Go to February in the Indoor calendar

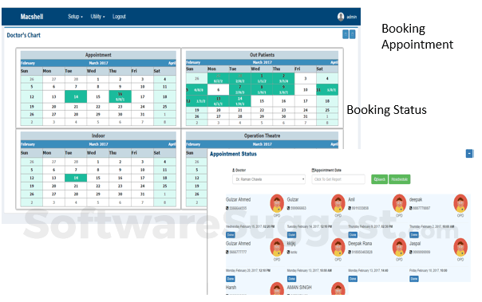[28, 144]
